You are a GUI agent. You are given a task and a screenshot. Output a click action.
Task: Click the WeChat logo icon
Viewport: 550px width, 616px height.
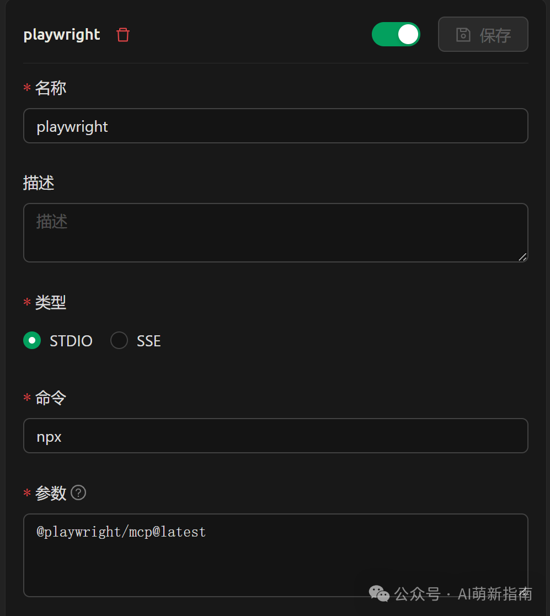[379, 593]
